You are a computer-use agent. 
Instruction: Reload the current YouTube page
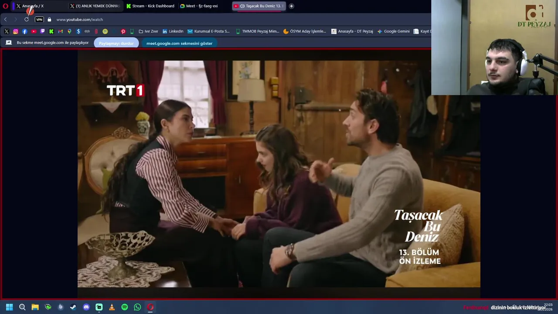click(x=27, y=20)
